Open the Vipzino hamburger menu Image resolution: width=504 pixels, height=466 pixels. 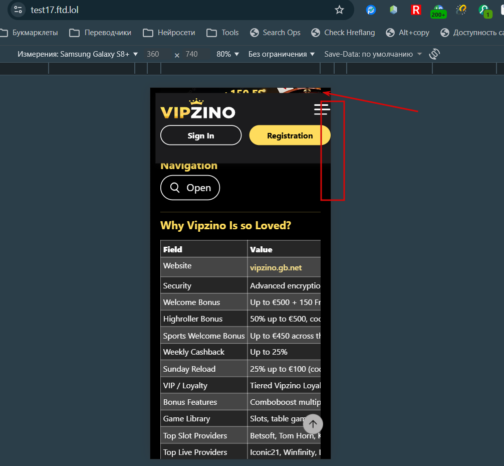(322, 109)
